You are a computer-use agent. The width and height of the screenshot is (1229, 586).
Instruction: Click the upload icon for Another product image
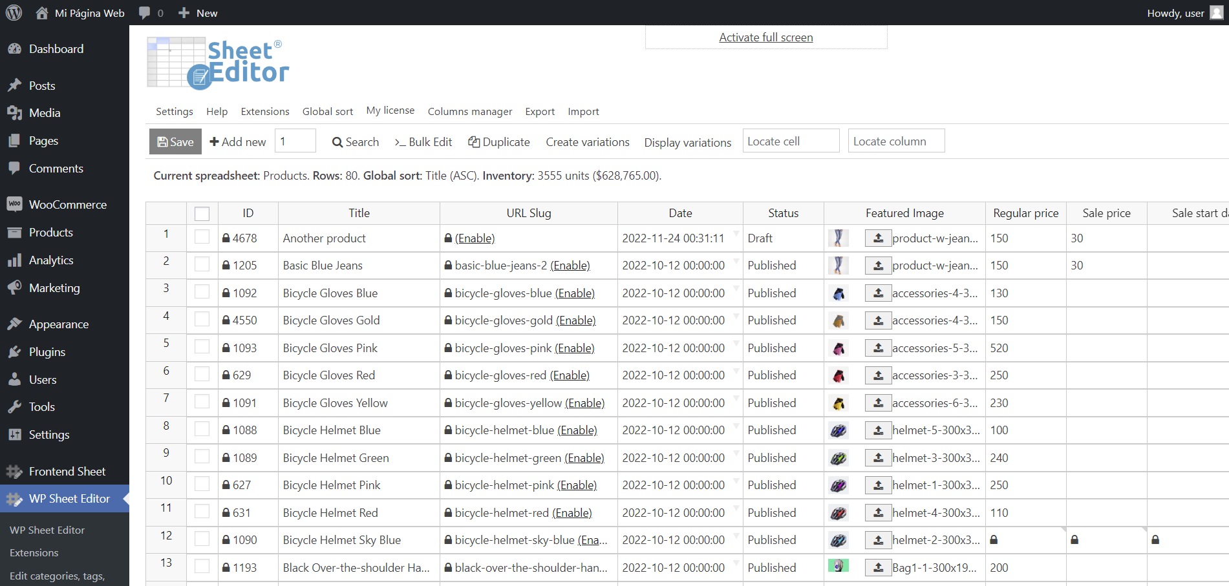coord(878,238)
